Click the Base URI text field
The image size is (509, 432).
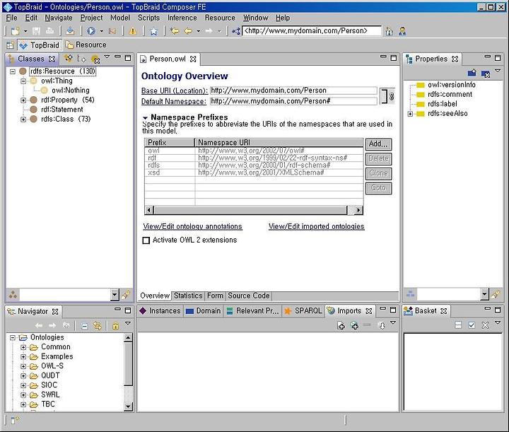coord(293,91)
